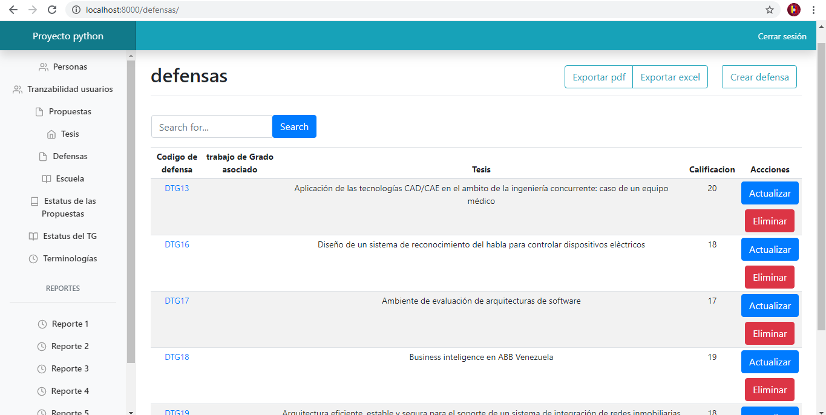The image size is (826, 415).
Task: Export table with Exportar pdf button
Action: click(599, 77)
